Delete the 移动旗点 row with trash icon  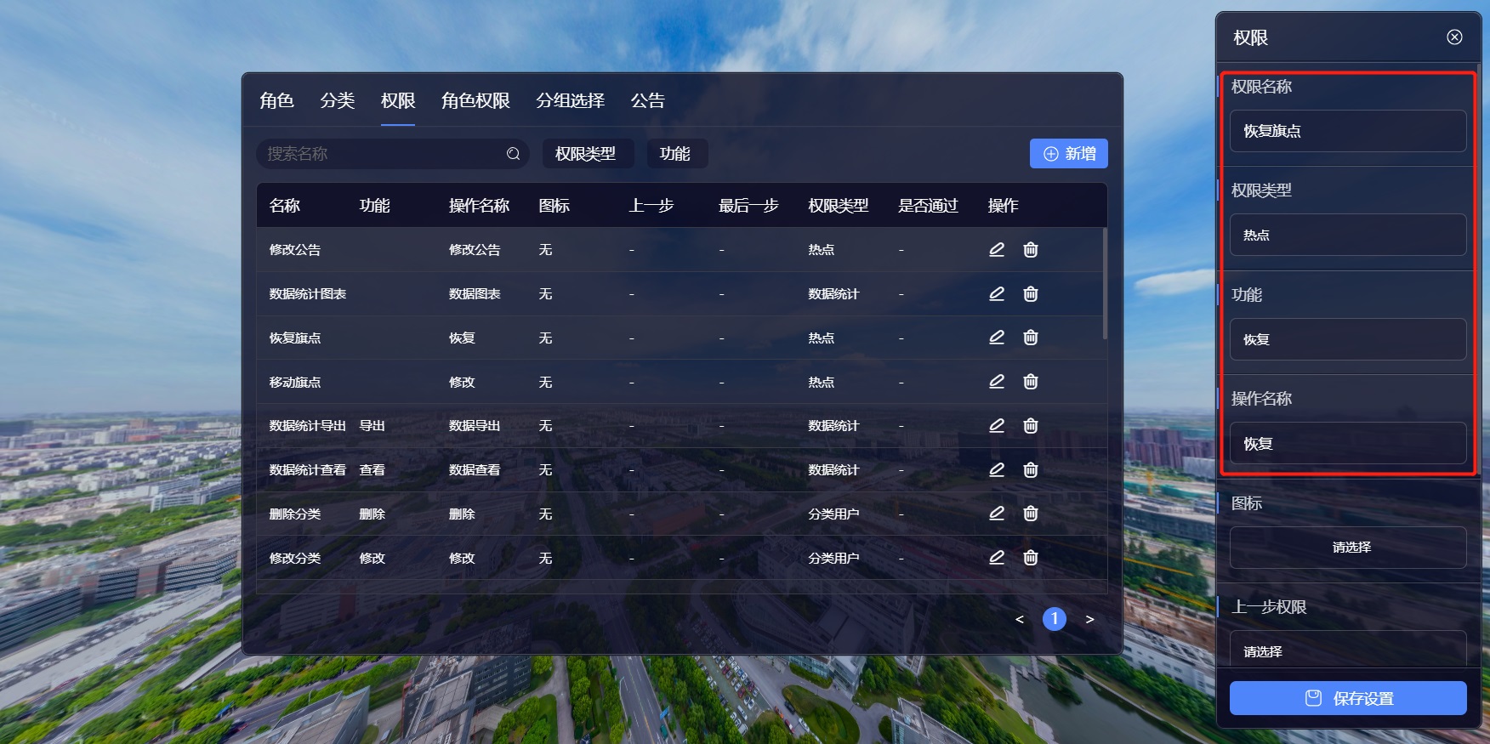(x=1031, y=382)
